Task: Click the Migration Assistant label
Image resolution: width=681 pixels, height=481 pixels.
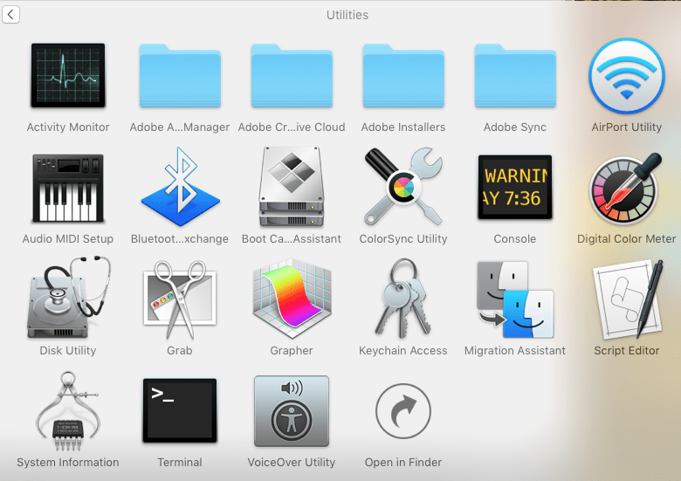Action: coord(515,351)
